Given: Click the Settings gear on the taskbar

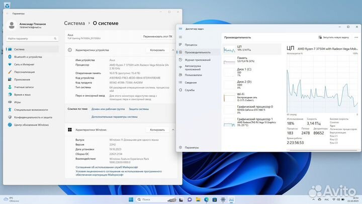Looking at the screenshot, I should point(223,199).
